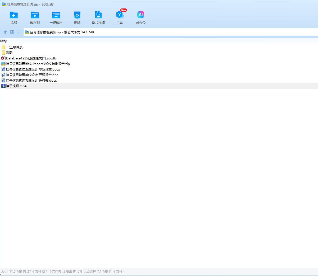Switch to icon view mode button
This screenshot has height=276, width=318.
tap(12, 32)
